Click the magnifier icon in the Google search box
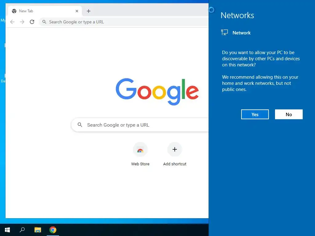 click(x=80, y=125)
